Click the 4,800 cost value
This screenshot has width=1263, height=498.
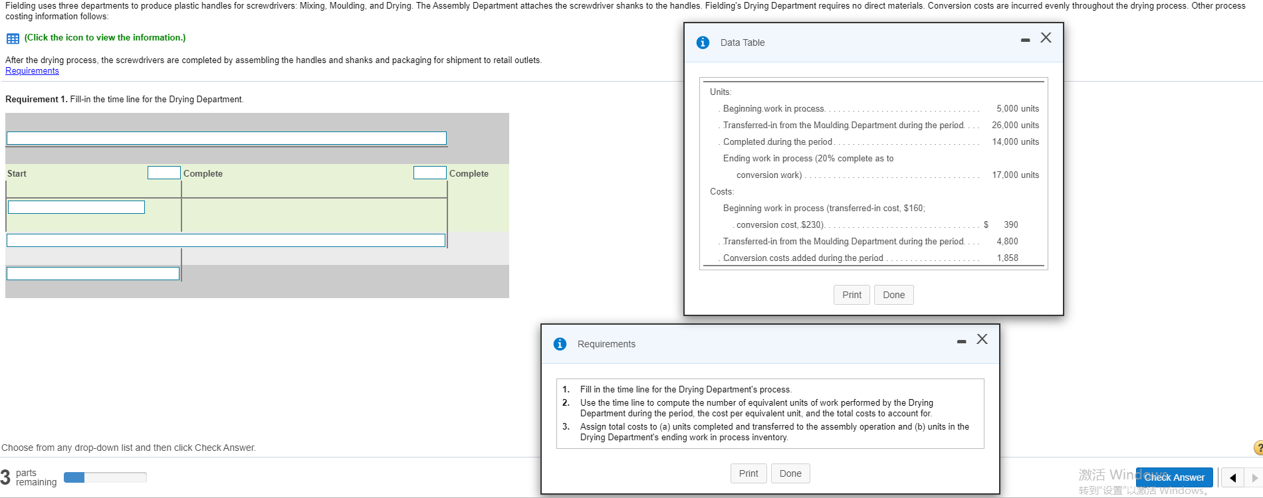tap(1007, 242)
